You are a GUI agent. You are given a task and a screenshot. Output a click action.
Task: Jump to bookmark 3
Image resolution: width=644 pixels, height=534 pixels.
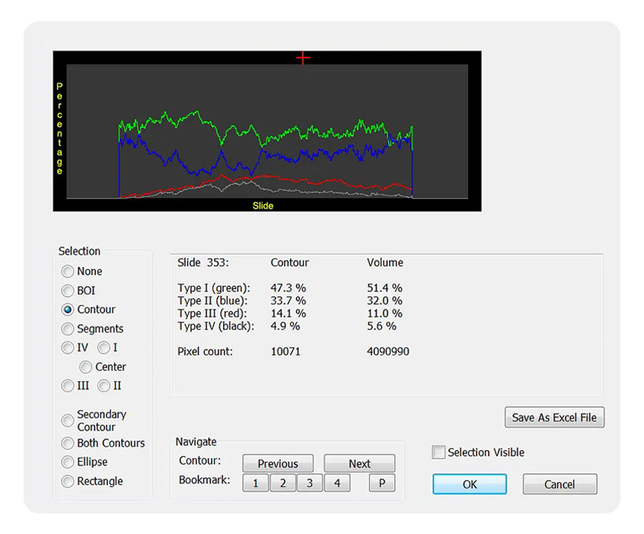[310, 483]
